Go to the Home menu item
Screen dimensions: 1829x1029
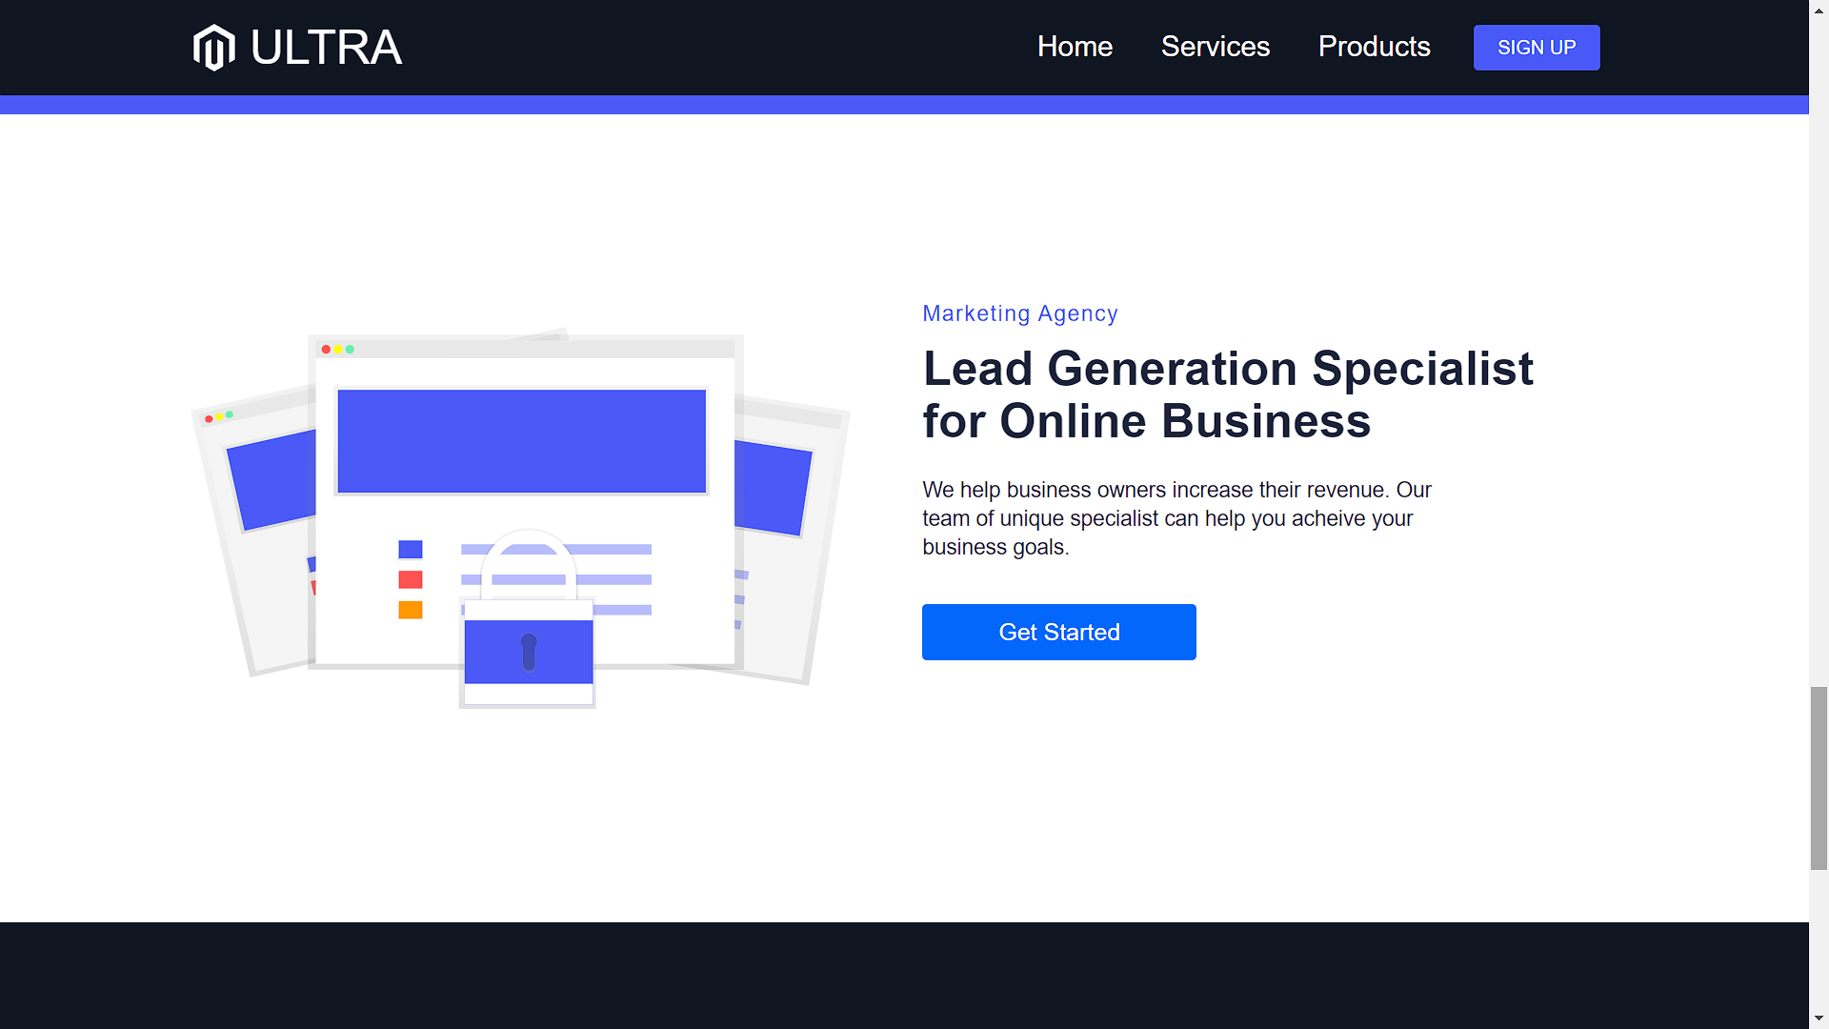[x=1075, y=47]
